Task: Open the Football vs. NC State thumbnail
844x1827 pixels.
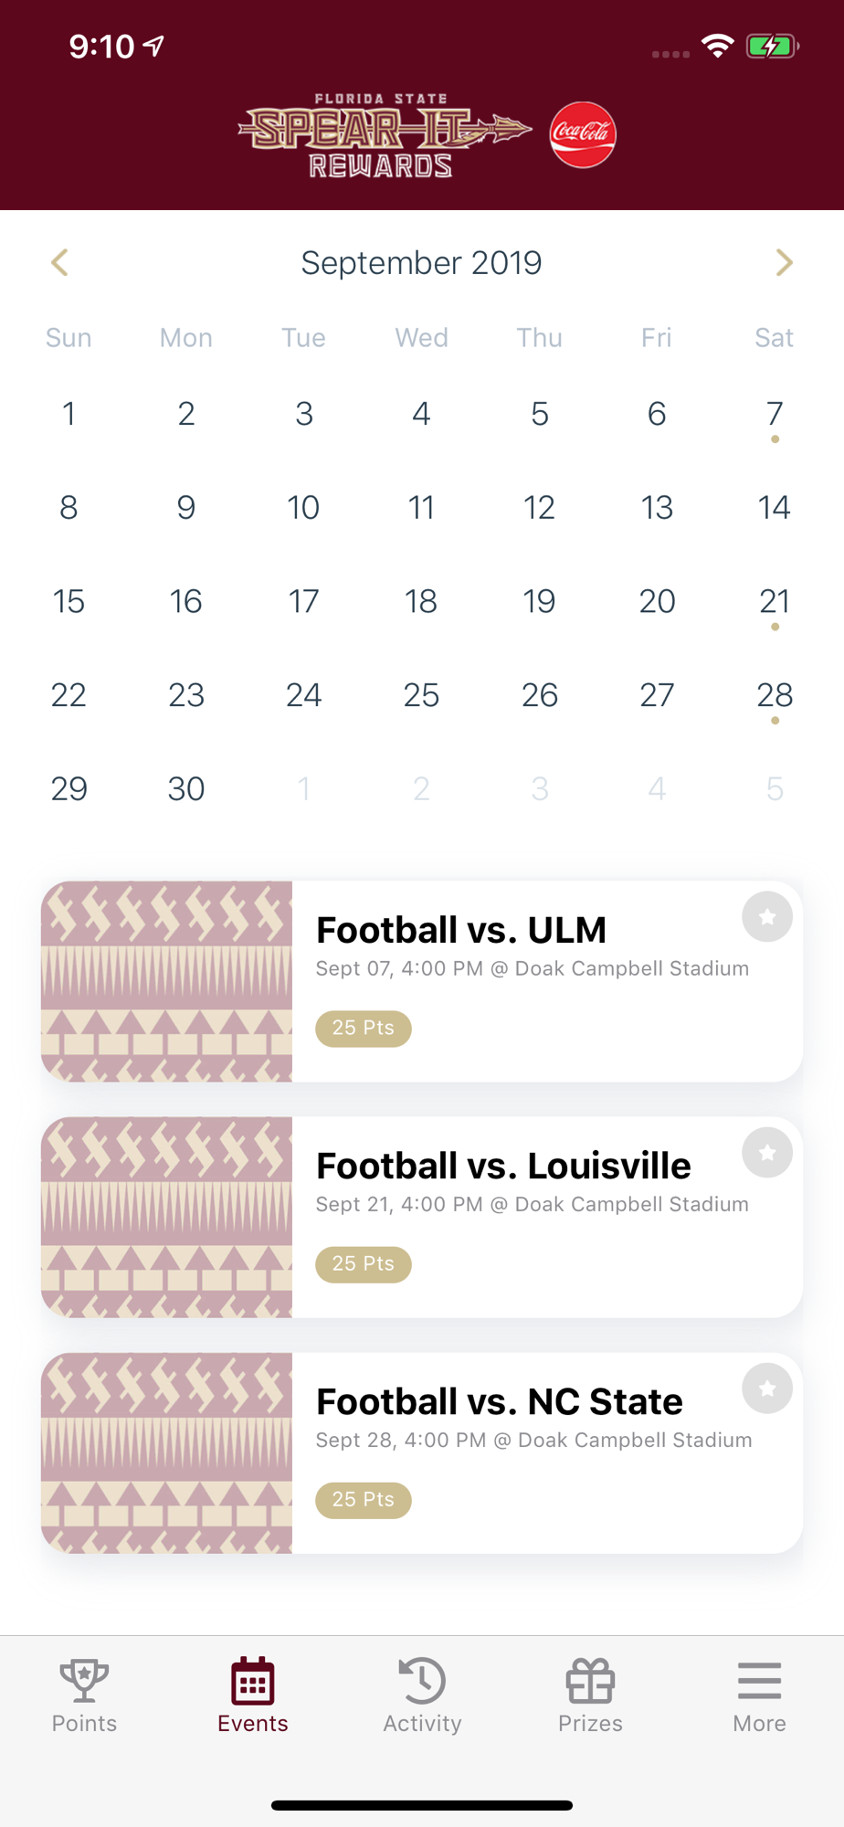Action: pos(166,1453)
